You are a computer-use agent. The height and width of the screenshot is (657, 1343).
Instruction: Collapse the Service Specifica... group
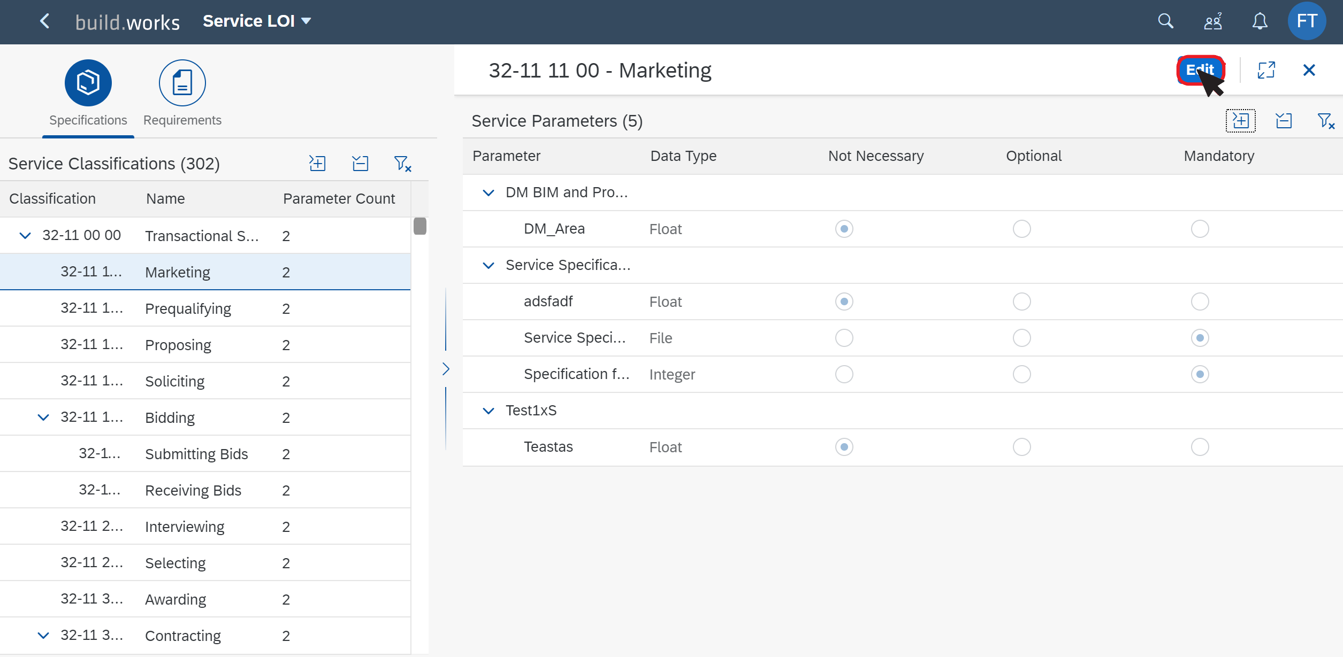[488, 265]
